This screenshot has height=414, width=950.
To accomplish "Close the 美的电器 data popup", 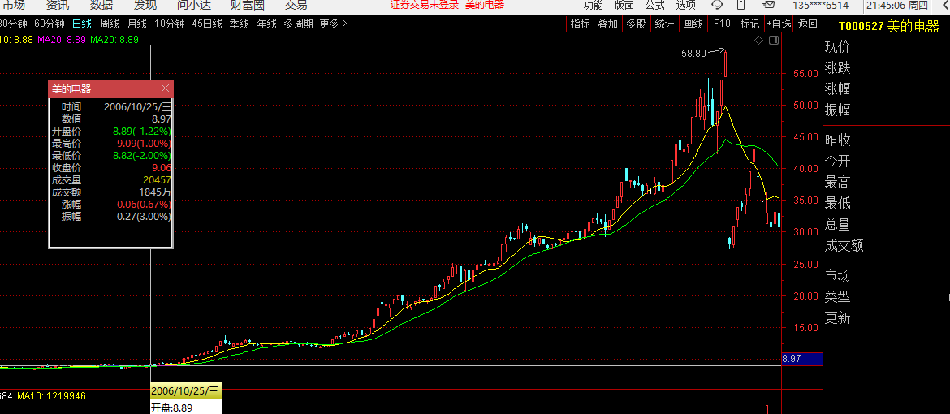I will tap(166, 89).
